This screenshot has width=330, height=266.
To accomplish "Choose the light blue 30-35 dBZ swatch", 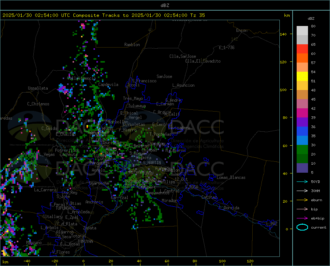I will click(x=302, y=141).
